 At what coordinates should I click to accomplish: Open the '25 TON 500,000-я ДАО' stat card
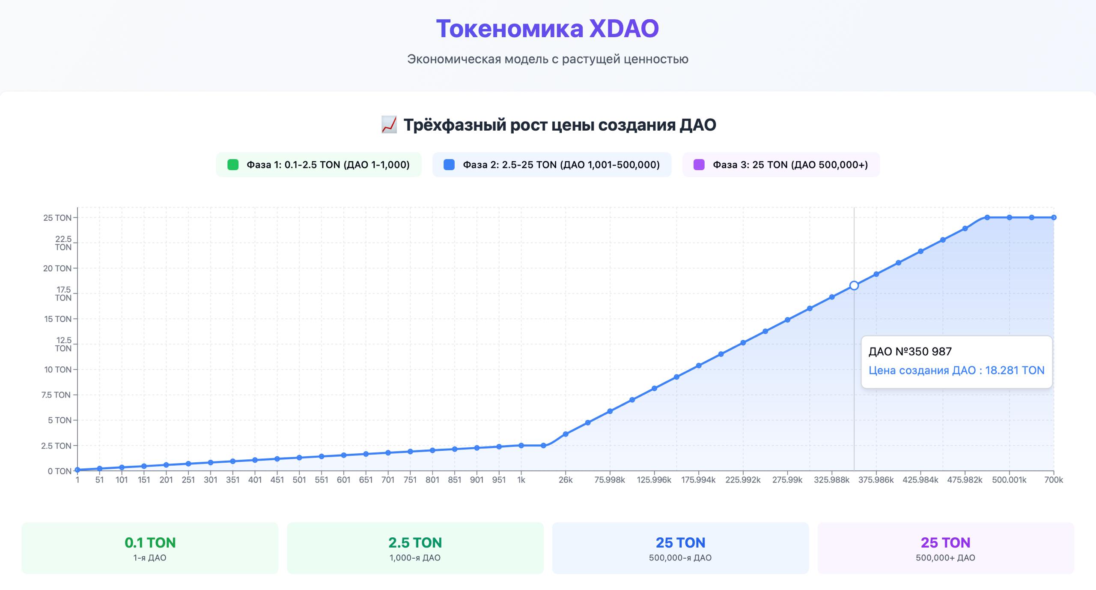click(x=680, y=548)
